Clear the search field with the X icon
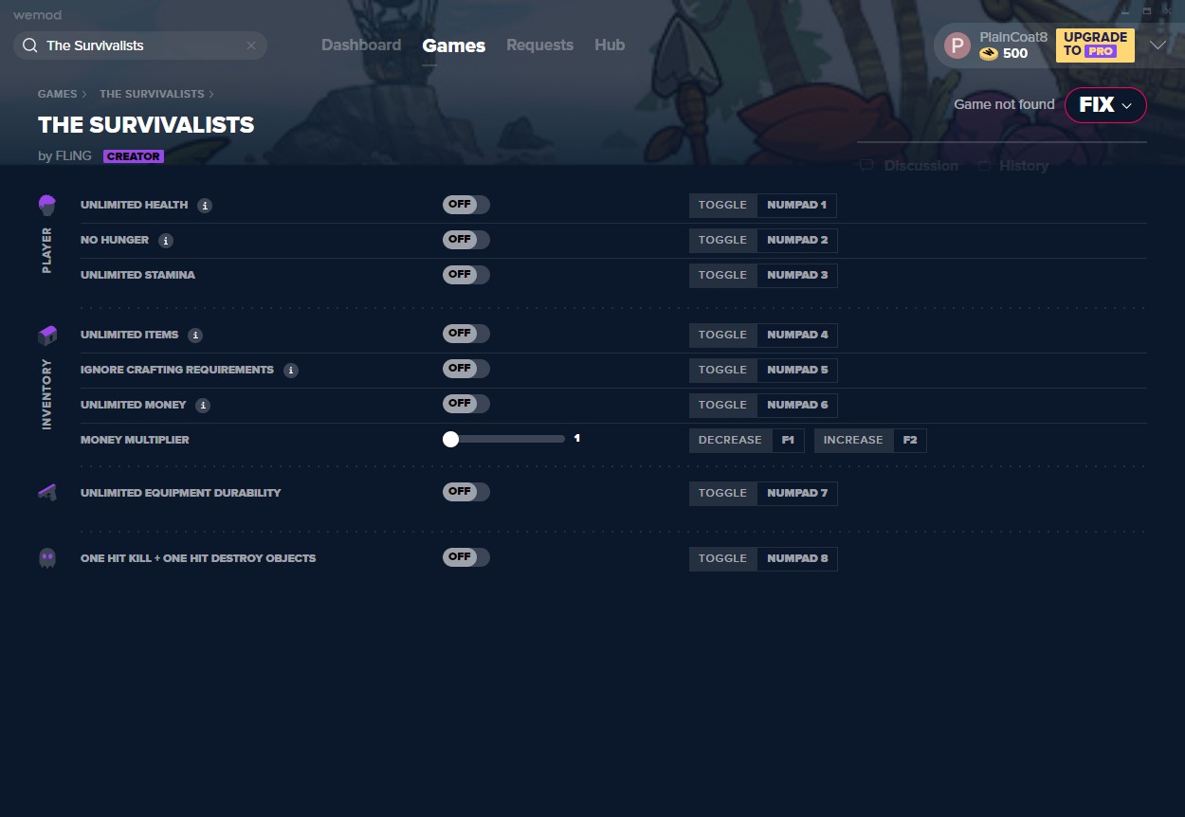1185x817 pixels. pos(251,45)
